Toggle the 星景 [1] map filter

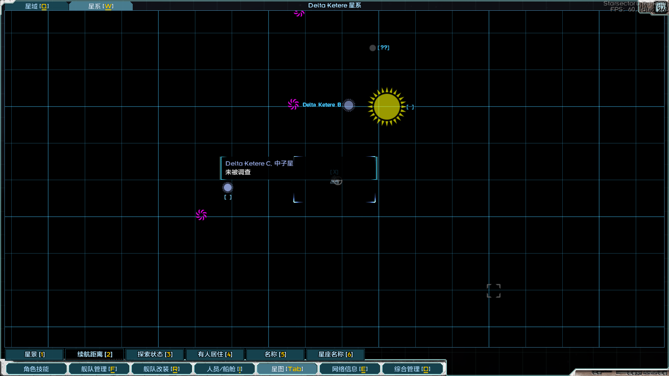[35, 354]
